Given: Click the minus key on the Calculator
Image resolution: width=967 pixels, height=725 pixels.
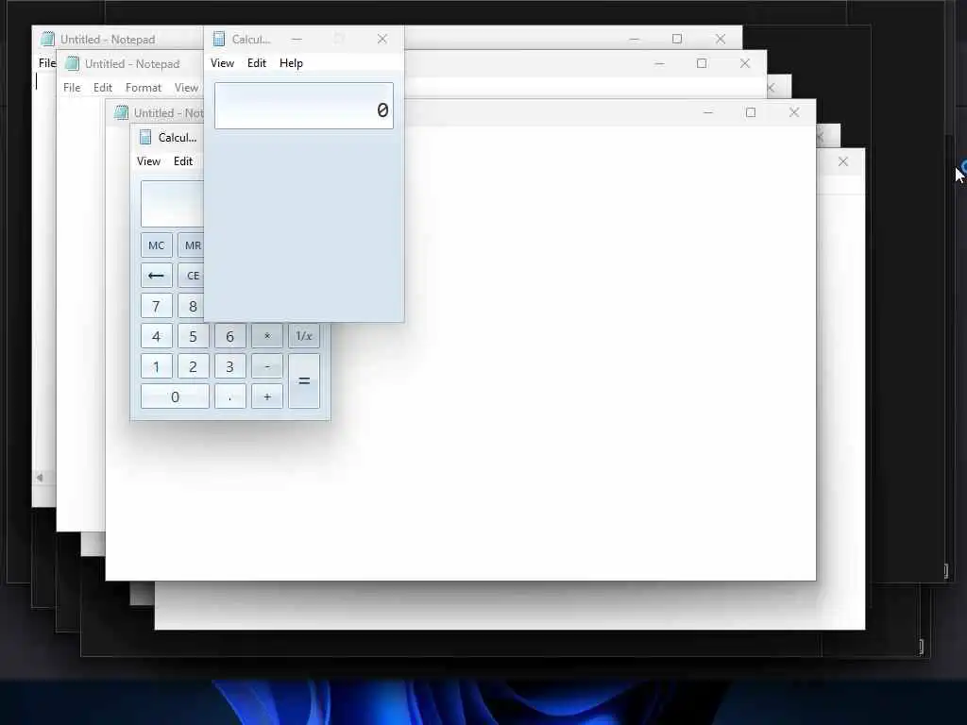Looking at the screenshot, I should (267, 366).
